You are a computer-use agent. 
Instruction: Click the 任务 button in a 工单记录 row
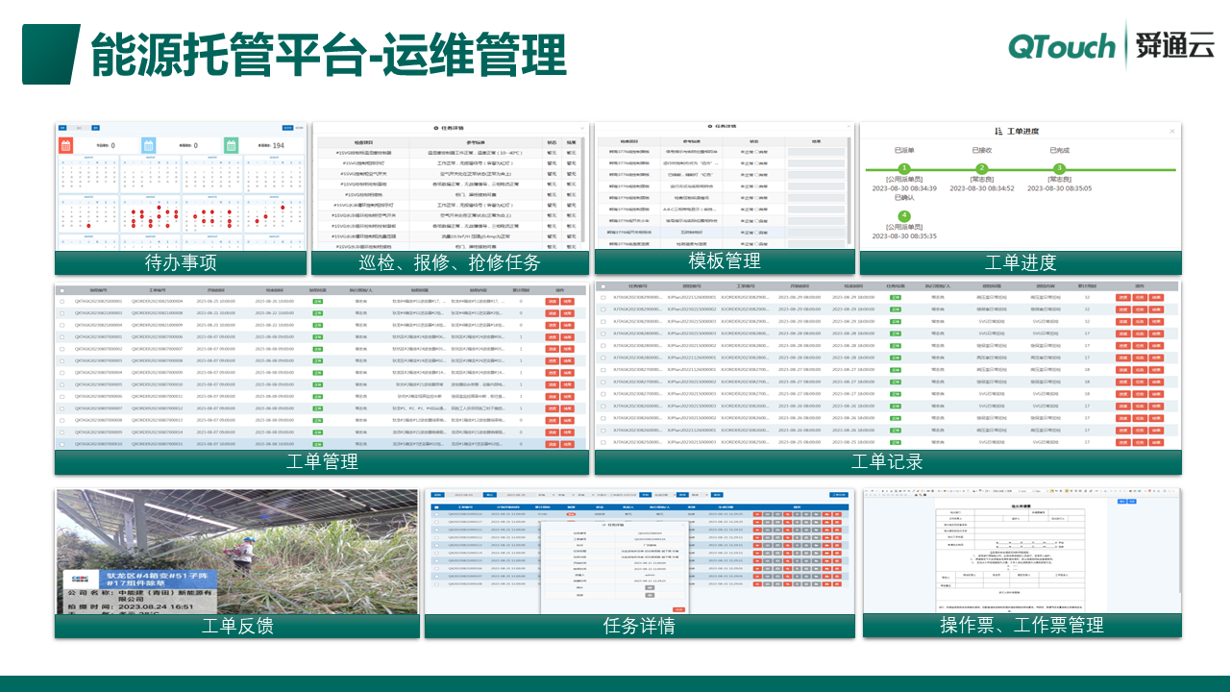[x=1142, y=297]
